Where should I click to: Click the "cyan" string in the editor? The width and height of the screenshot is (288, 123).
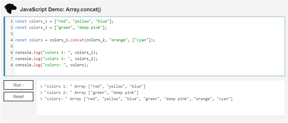point(142,40)
